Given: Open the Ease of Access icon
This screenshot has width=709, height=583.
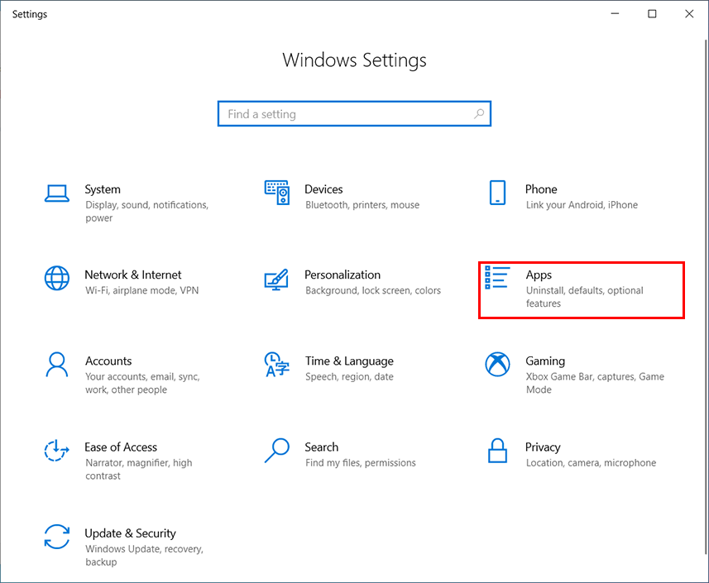Looking at the screenshot, I should click(x=56, y=451).
